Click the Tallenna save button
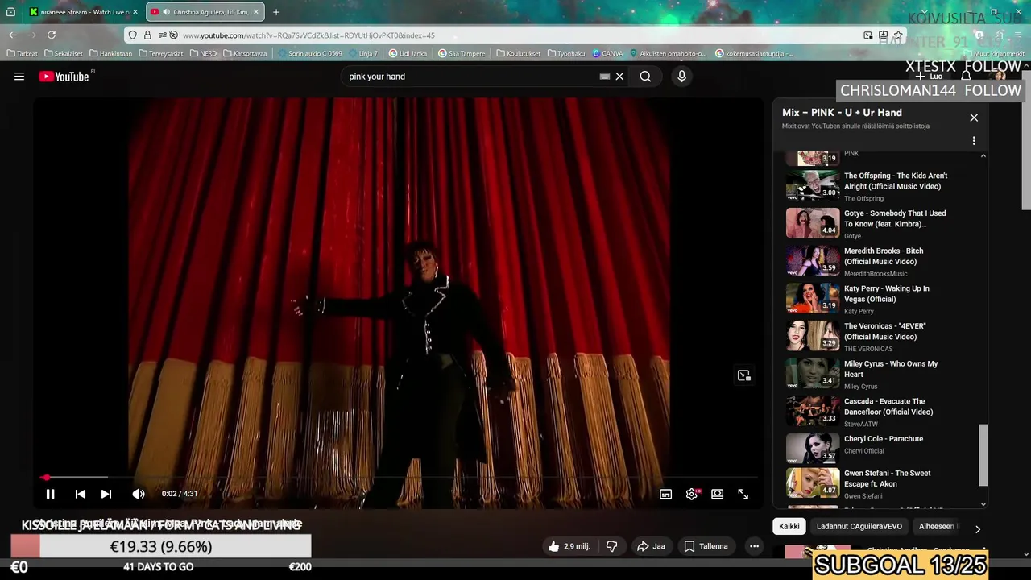Screen dimensions: 1031x580 point(706,546)
